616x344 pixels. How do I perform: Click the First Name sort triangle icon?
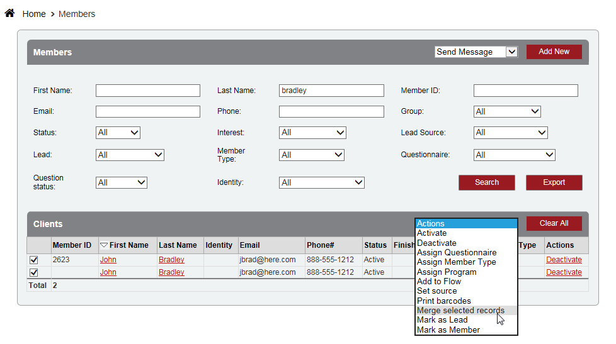pos(104,245)
